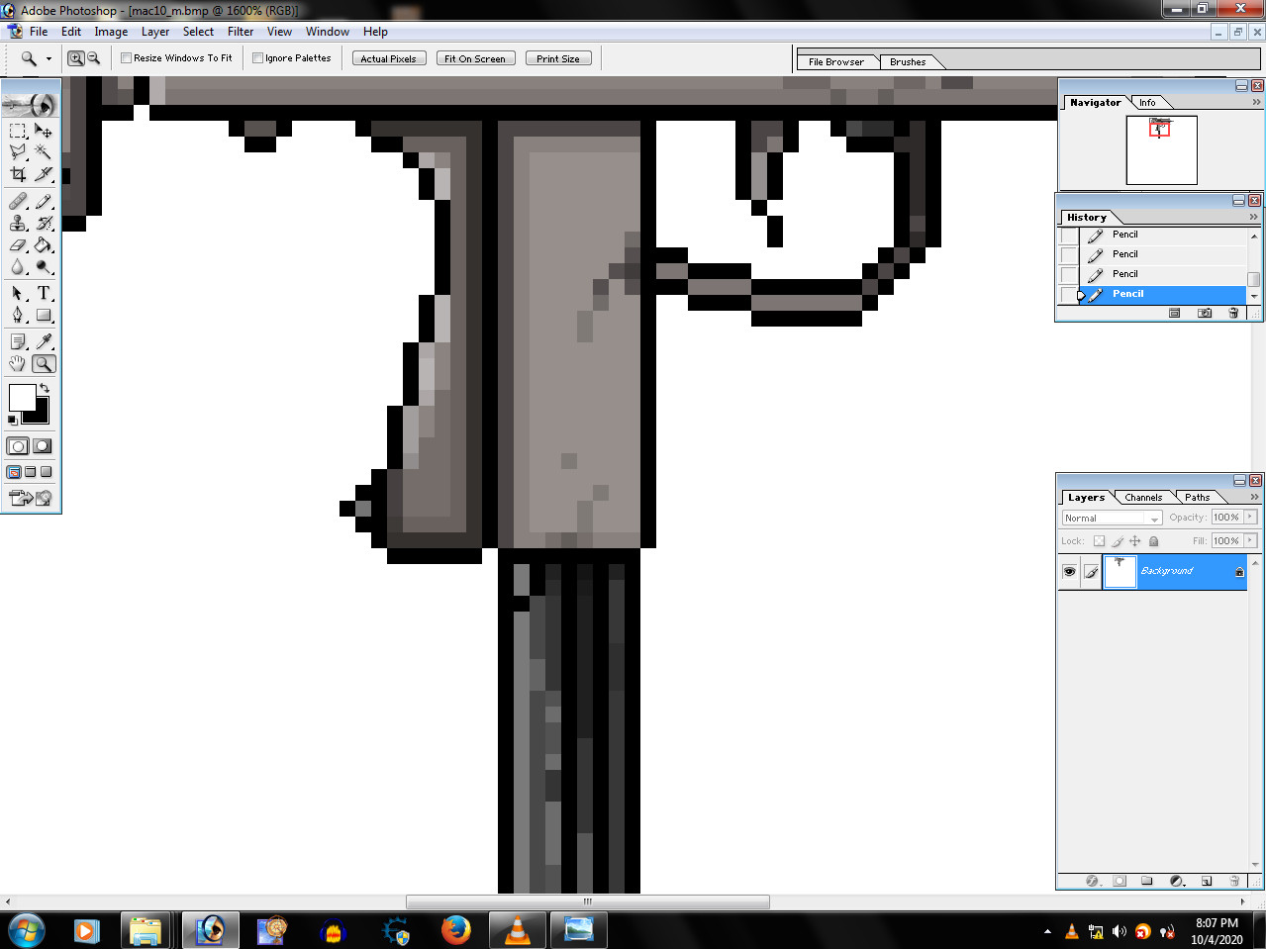Switch to the Info tab
The height and width of the screenshot is (949, 1266).
point(1147,103)
